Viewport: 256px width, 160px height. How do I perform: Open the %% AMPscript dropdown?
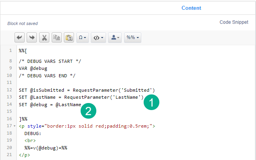coord(132,38)
